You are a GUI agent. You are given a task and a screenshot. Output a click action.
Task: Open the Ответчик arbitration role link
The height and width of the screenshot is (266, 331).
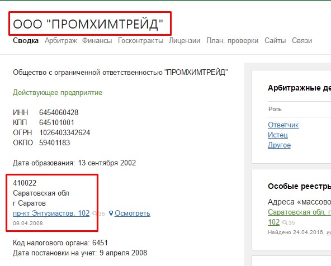point(283,125)
